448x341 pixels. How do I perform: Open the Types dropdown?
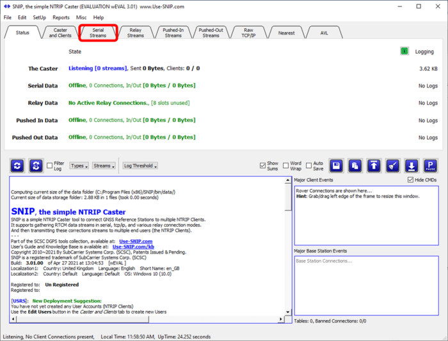pos(79,165)
